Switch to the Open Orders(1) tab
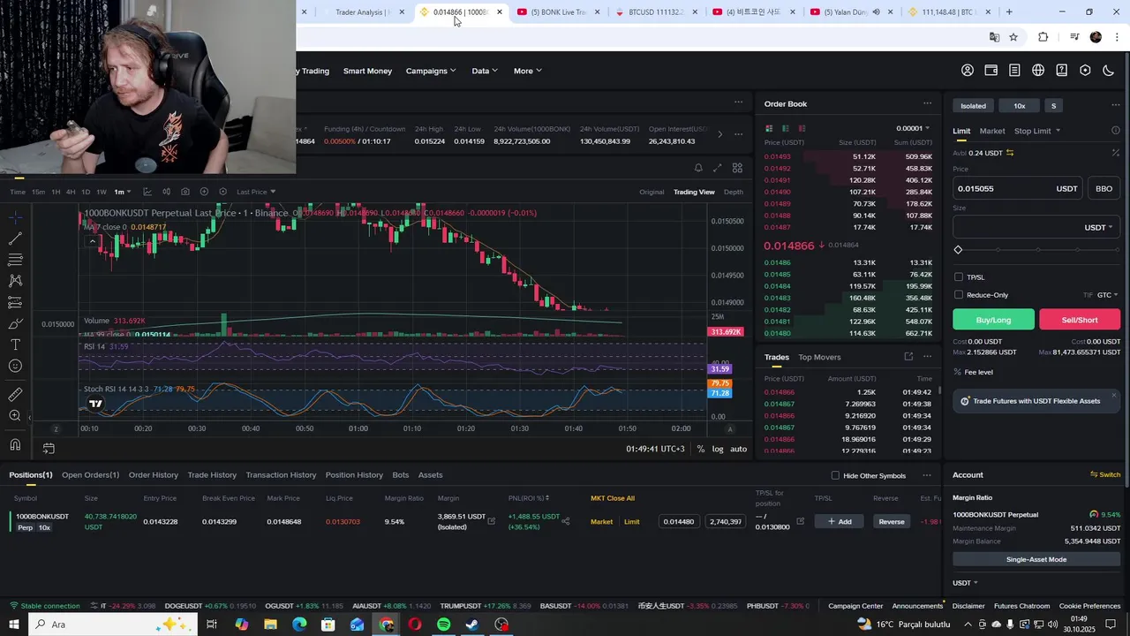This screenshot has height=636, width=1130. tap(90, 475)
